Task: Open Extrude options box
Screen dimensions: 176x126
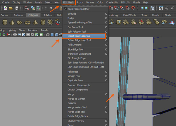Action: pyautogui.click(x=106, y=14)
